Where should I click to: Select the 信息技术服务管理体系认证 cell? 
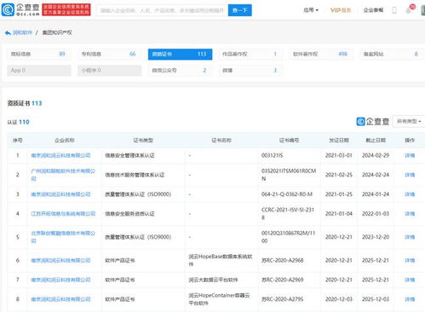tap(135, 175)
